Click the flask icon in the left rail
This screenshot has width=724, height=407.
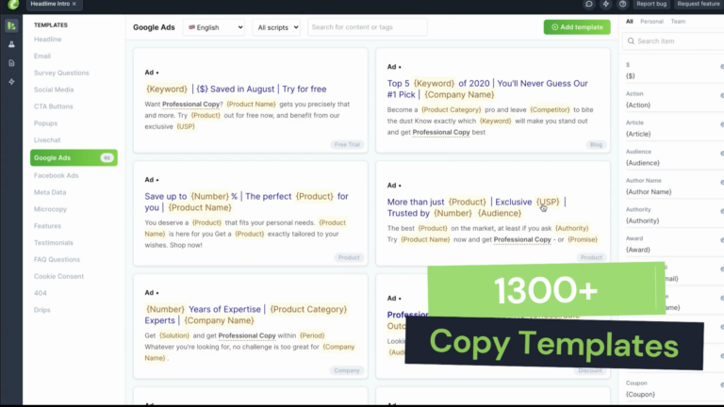11,44
